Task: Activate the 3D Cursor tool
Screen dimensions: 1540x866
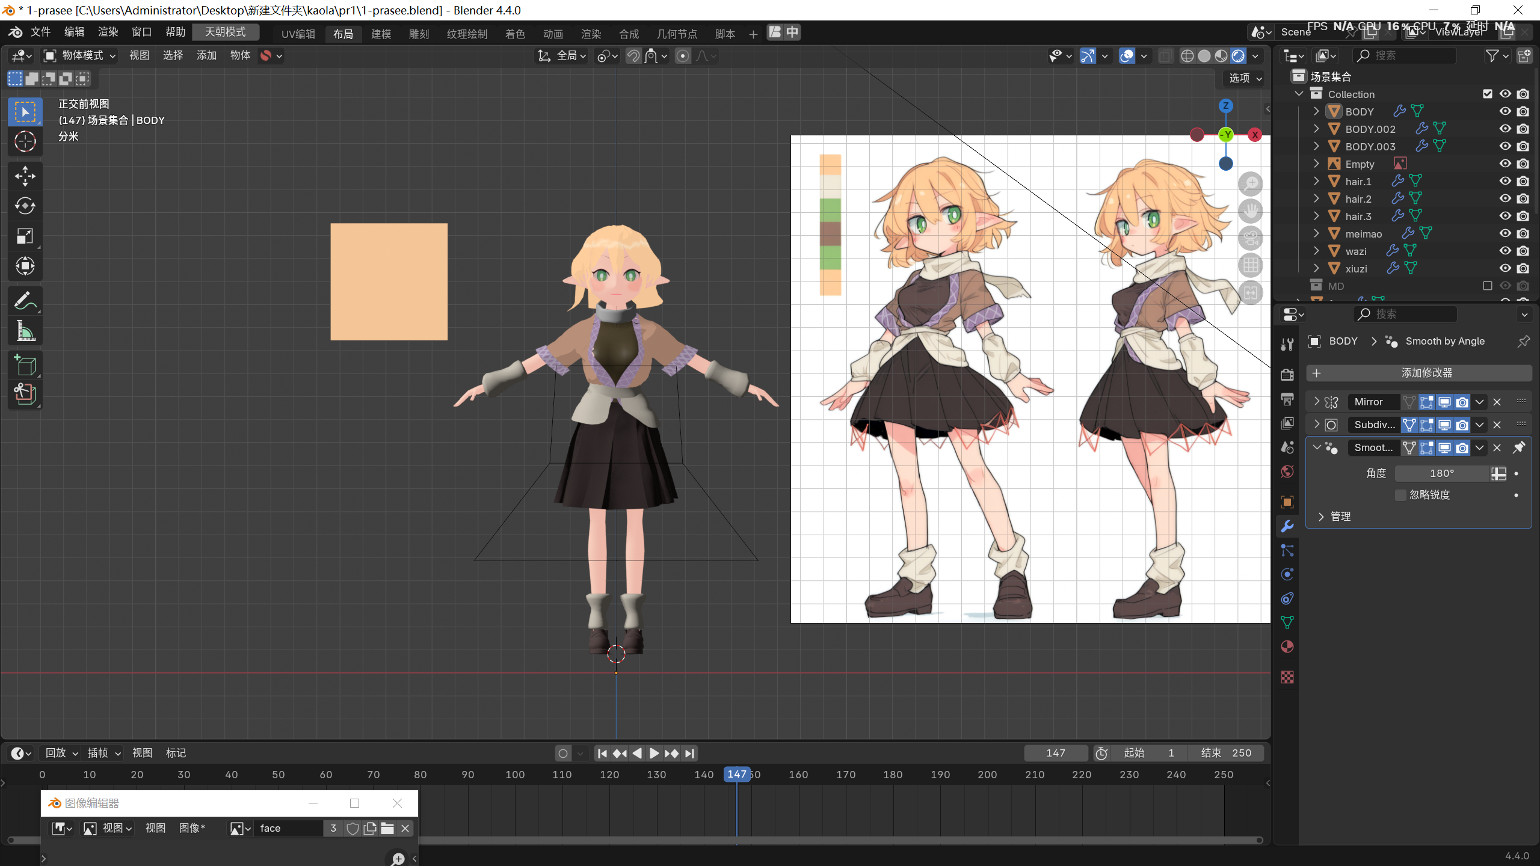Action: tap(25, 141)
